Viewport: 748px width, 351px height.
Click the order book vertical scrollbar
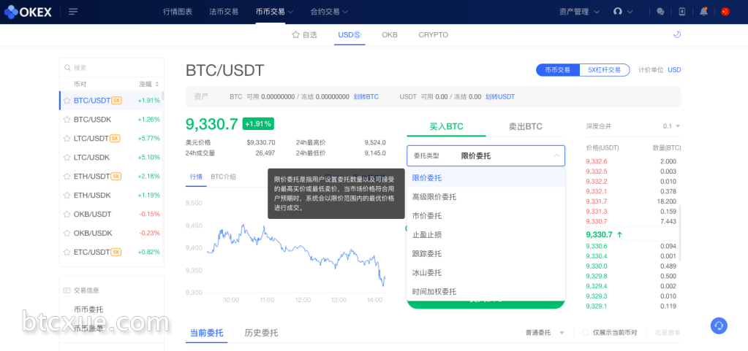680,234
